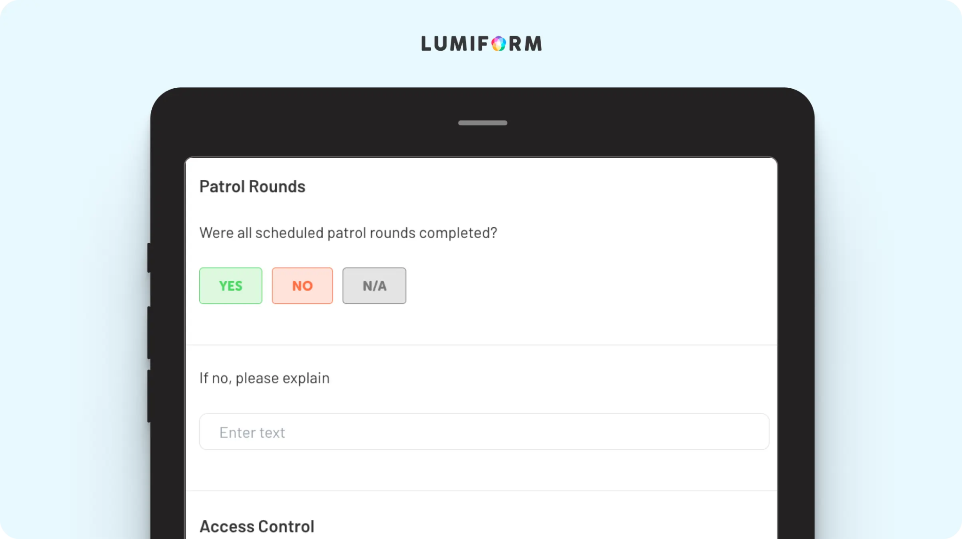Choose the grey N/A option

pyautogui.click(x=374, y=285)
